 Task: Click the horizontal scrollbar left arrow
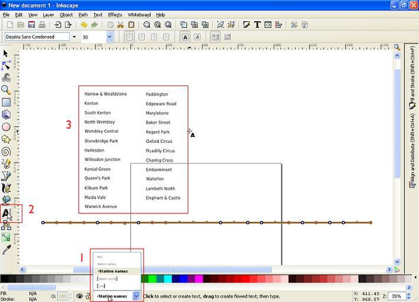click(x=22, y=270)
